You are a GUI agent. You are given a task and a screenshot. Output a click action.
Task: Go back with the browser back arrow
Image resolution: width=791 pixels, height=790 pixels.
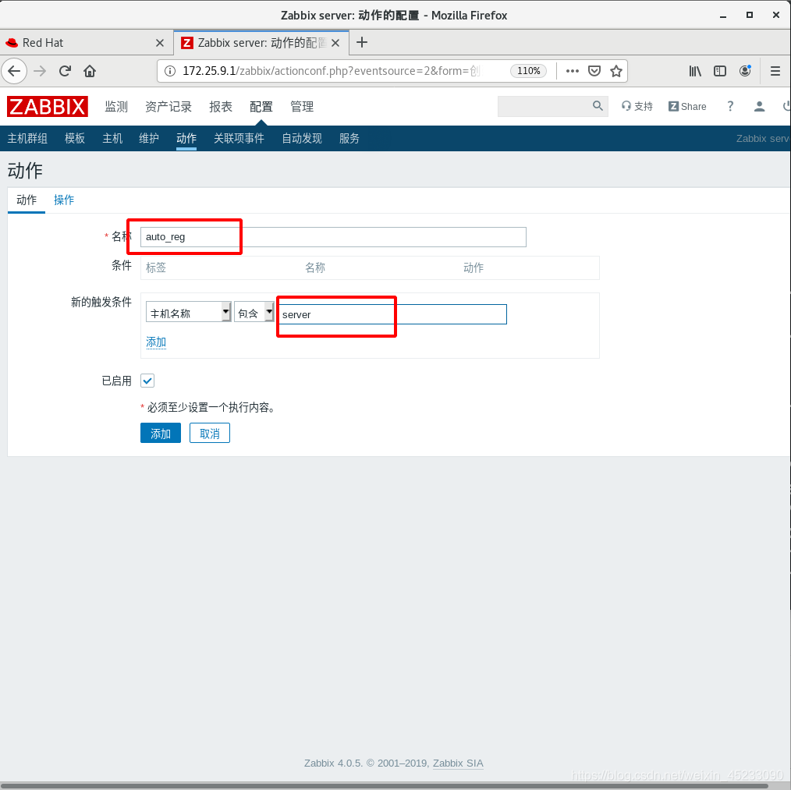point(14,71)
